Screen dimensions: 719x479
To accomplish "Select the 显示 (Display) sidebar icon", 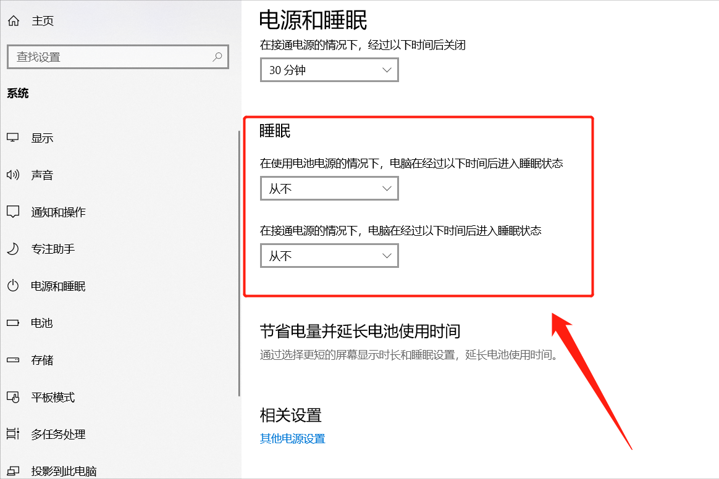I will click(x=13, y=138).
